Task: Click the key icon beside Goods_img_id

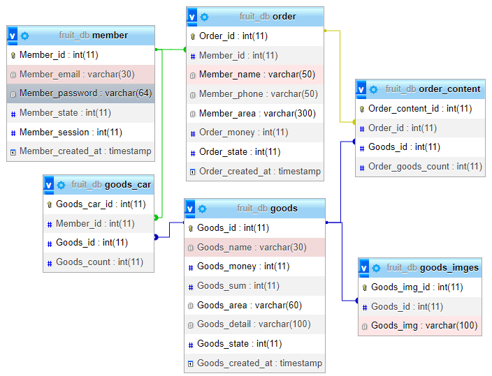Action: [365, 288]
